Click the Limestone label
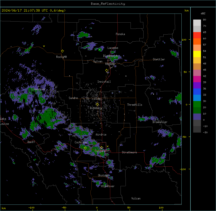 coord(38,89)
